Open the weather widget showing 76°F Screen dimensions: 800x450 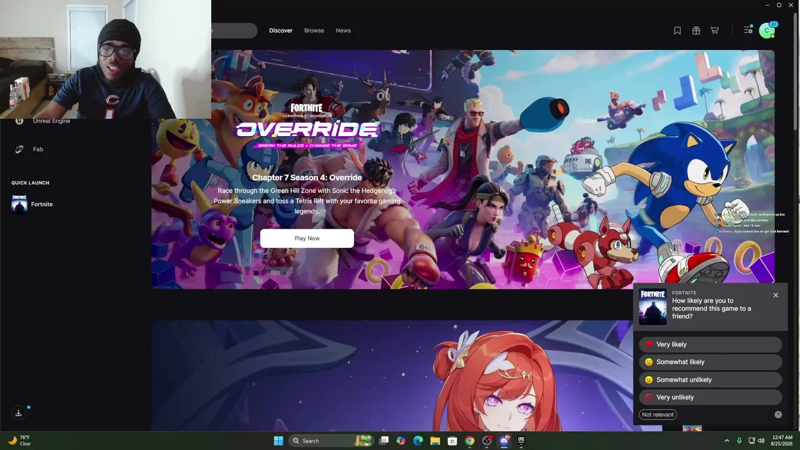19,441
